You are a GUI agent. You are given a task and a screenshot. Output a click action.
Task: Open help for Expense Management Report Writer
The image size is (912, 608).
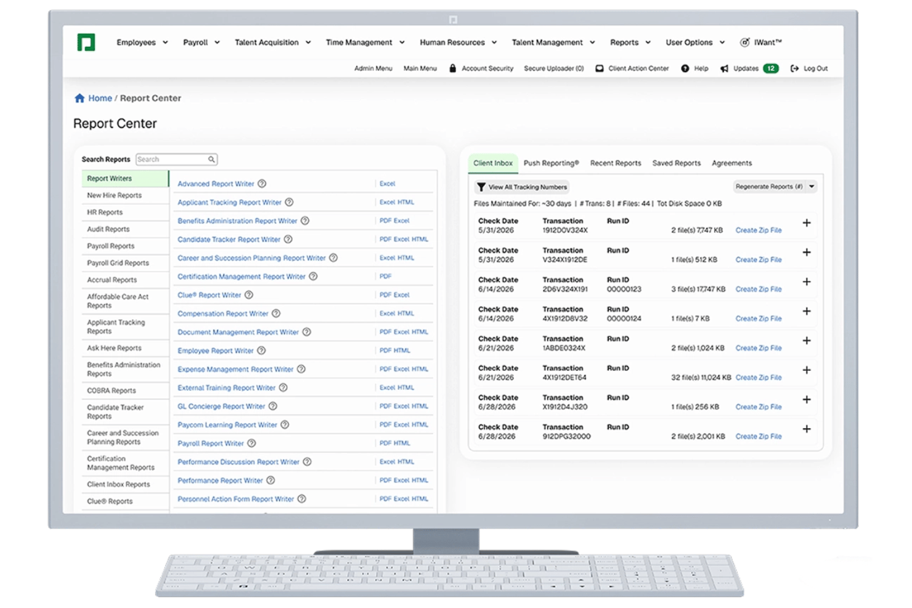(301, 368)
